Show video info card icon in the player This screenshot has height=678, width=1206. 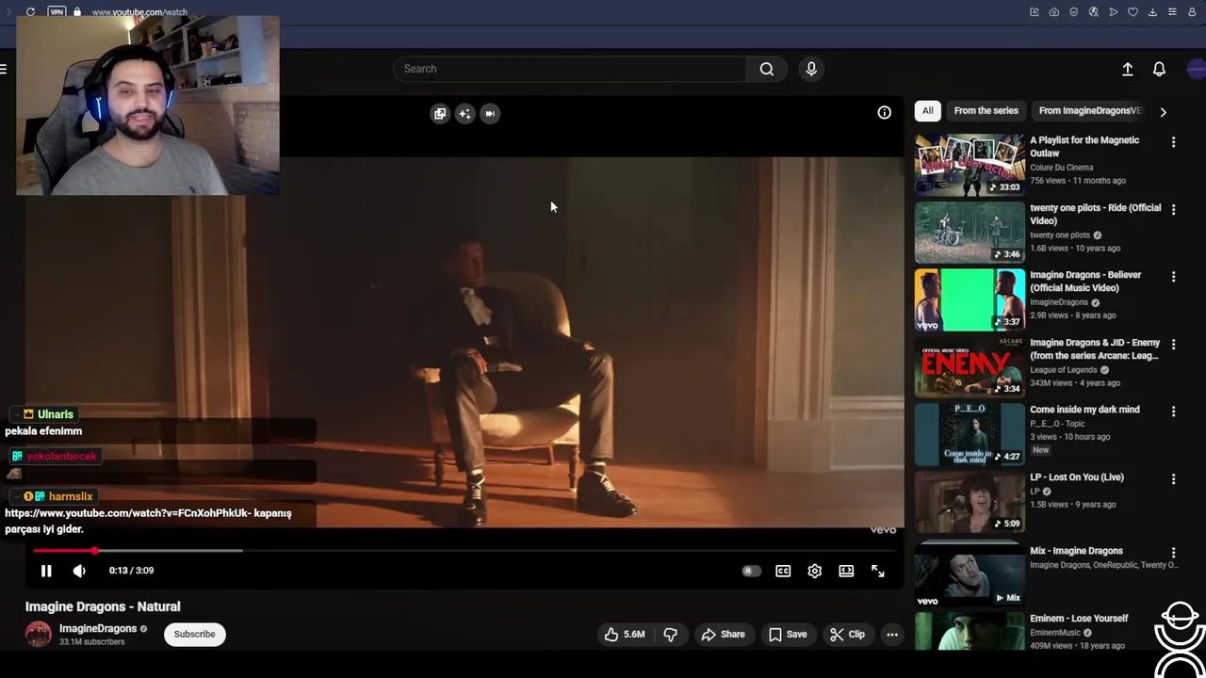[x=884, y=113]
